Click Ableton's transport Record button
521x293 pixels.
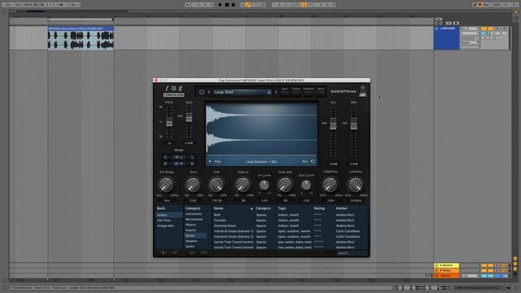point(234,5)
